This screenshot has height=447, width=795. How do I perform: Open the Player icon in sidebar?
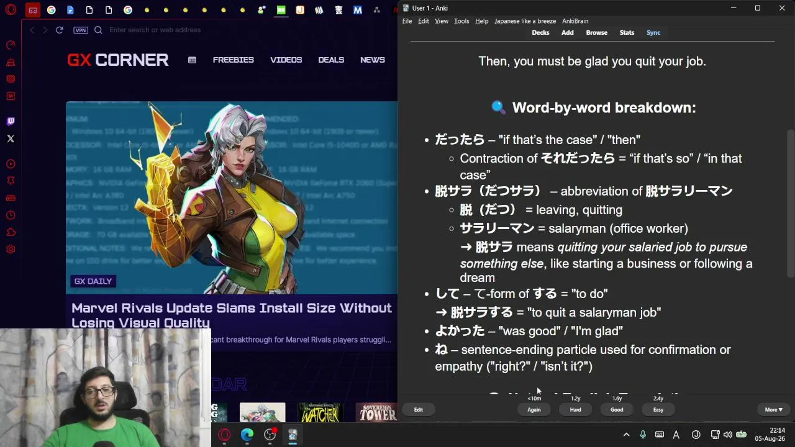pos(11,164)
